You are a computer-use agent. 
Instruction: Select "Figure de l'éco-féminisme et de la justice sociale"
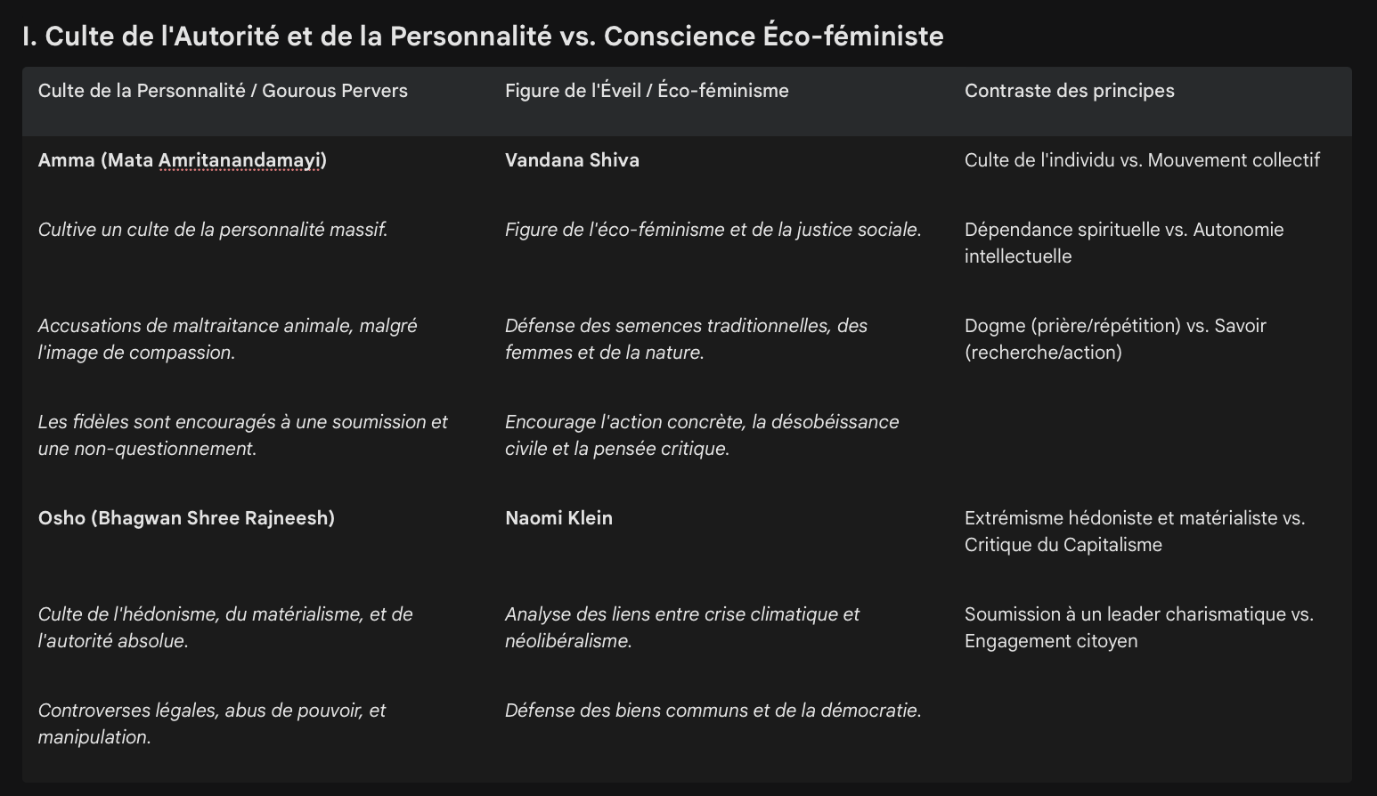point(713,230)
